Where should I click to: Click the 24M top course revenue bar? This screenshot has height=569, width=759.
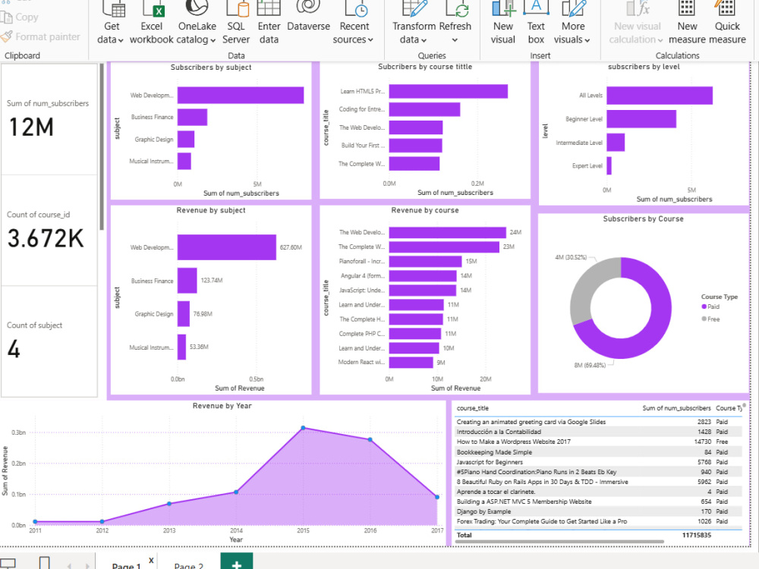[x=447, y=233]
